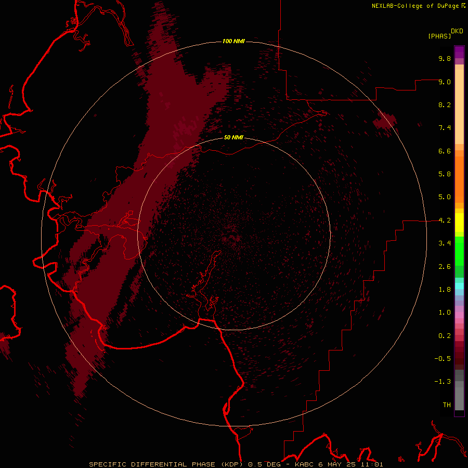Pick the gray segment at color bar bottom
This screenshot has height=468, width=468.
tap(459, 398)
